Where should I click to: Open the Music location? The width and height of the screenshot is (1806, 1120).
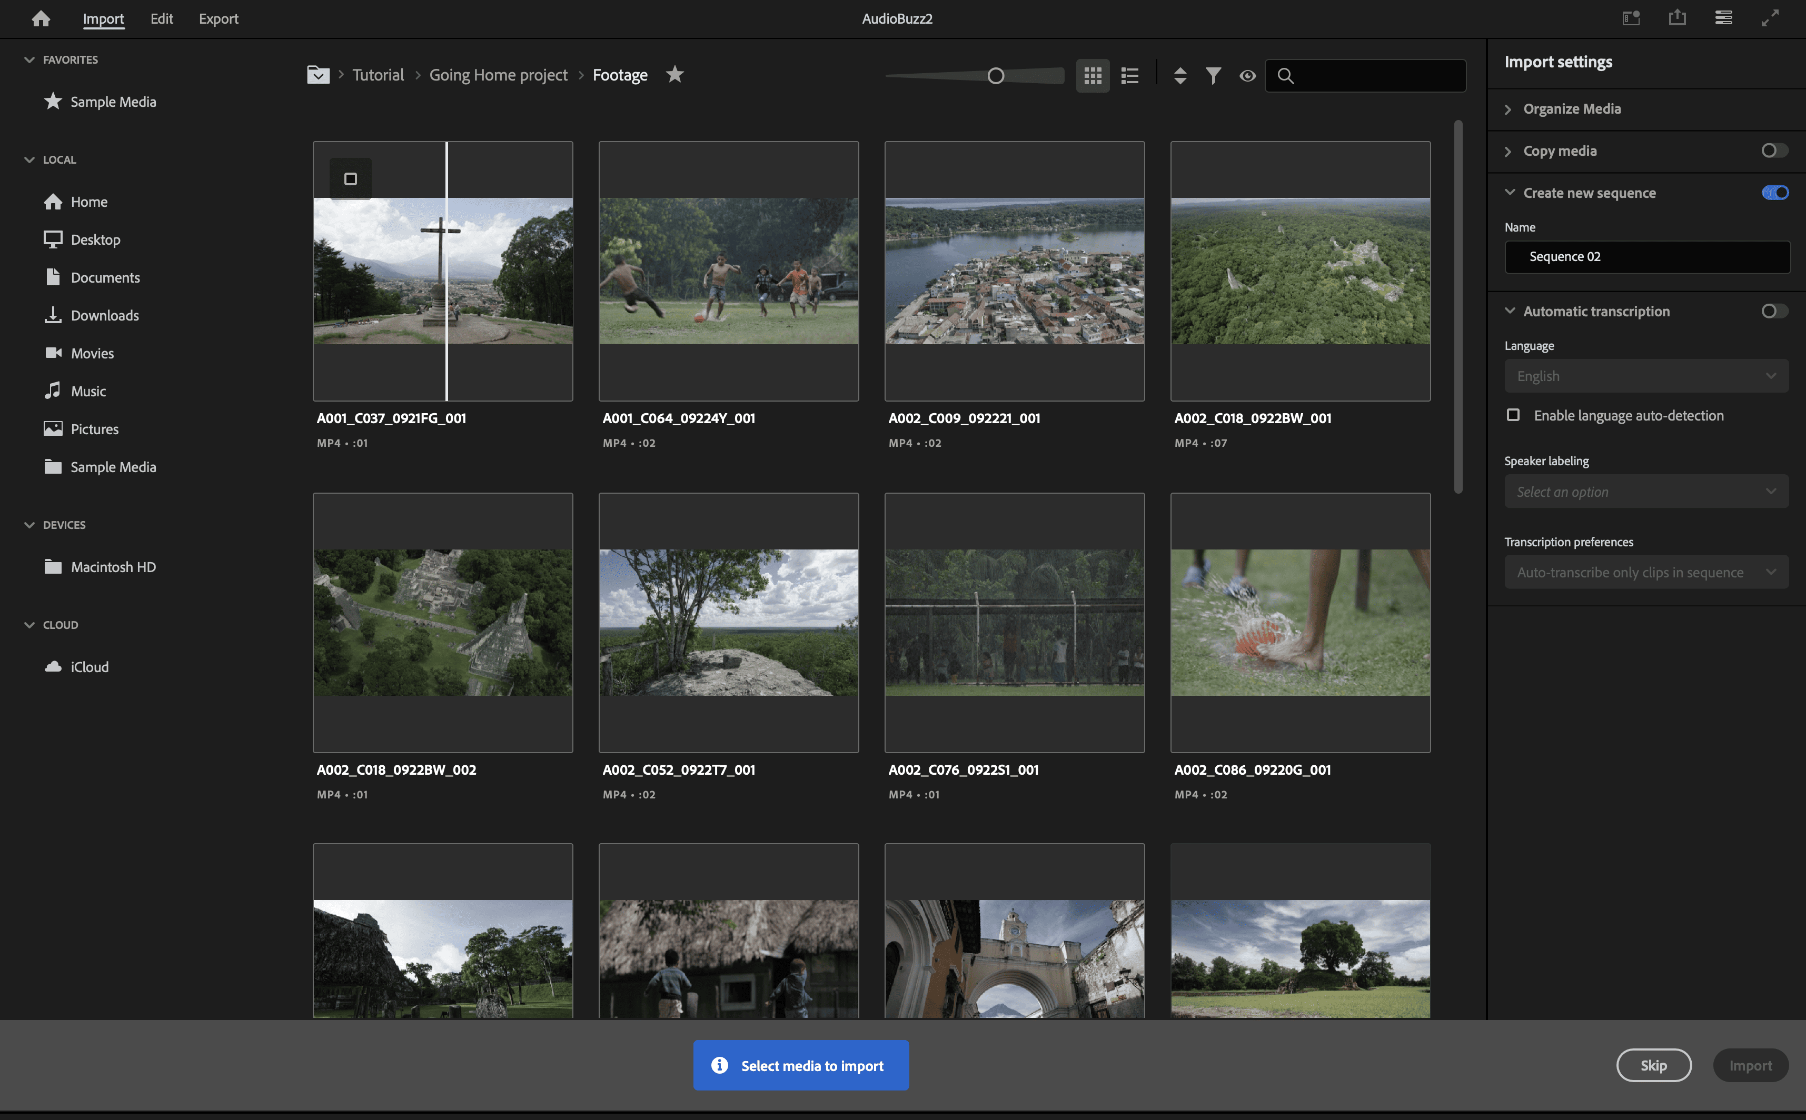pos(75,391)
